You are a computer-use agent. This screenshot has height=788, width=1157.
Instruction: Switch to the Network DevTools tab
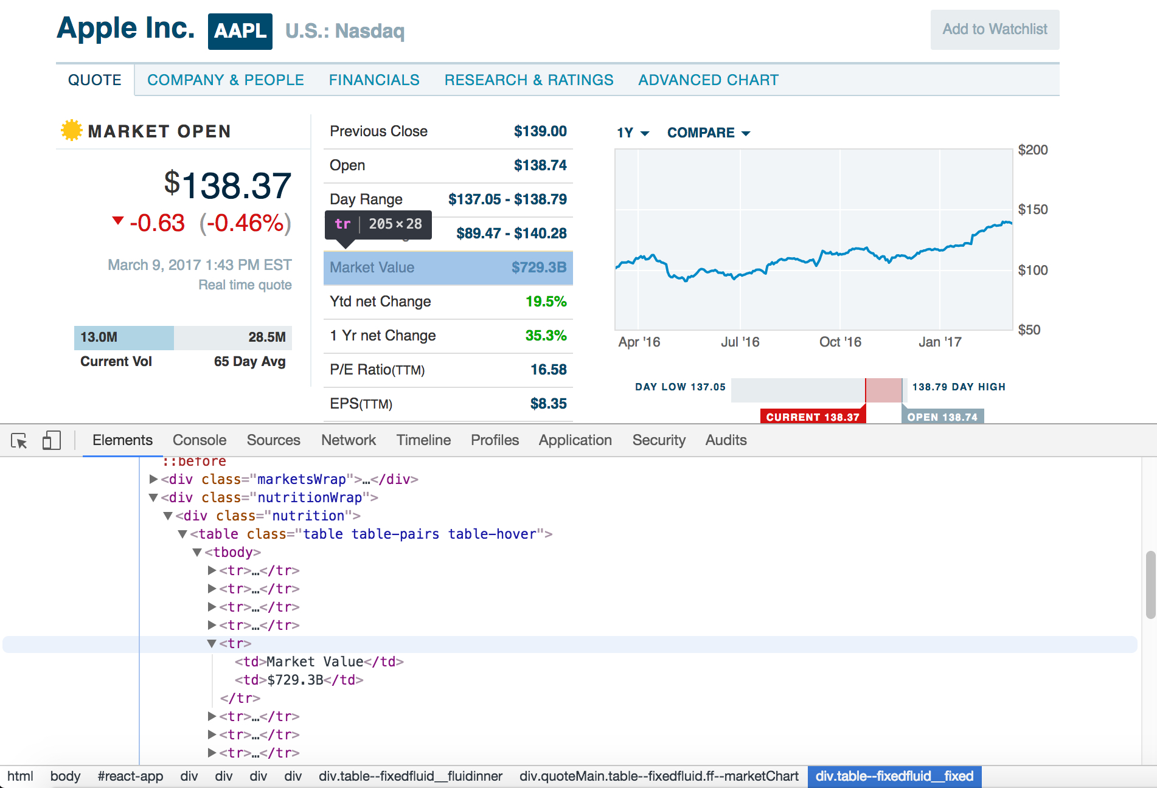coord(349,440)
